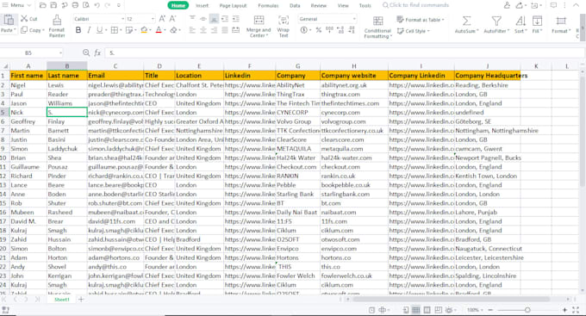Open the General number format dropdown
Image resolution: width=586 pixels, height=316 pixels.
[354, 19]
